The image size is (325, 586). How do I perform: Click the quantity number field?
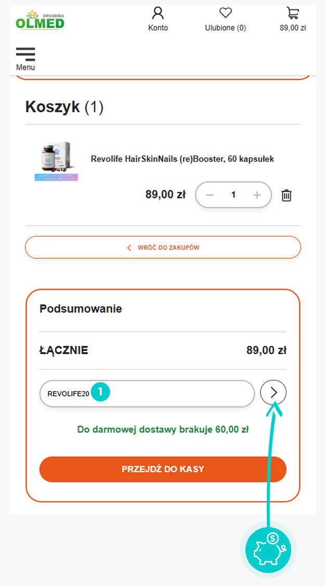pos(233,195)
